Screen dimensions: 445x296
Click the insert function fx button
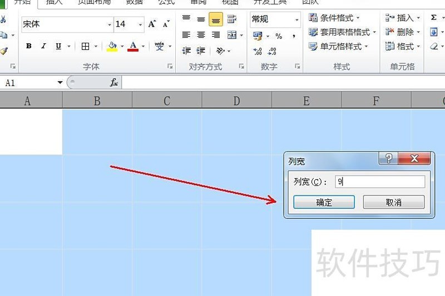pos(114,83)
